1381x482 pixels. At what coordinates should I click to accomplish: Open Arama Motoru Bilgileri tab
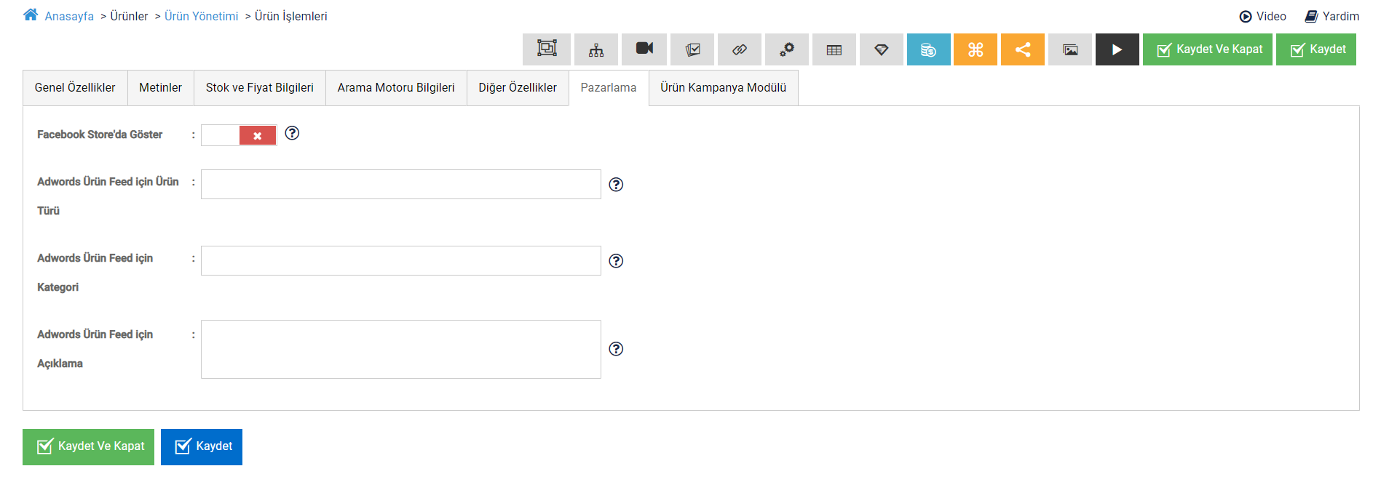[x=396, y=88]
